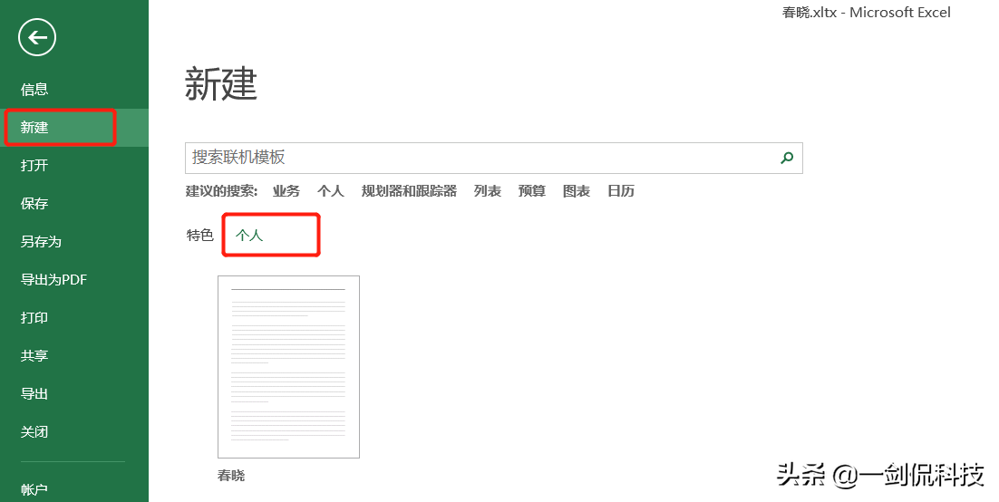This screenshot has height=502, width=999.
Task: Switch to the 特色 templates tab
Action: 200,235
